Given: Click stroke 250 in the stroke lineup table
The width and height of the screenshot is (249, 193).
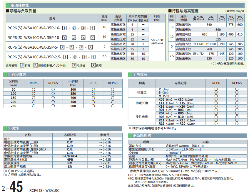Looking at the screenshot, I should (x=14, y=106).
